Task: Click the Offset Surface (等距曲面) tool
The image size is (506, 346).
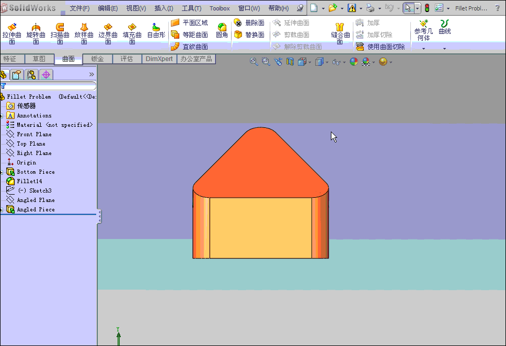Action: [189, 34]
